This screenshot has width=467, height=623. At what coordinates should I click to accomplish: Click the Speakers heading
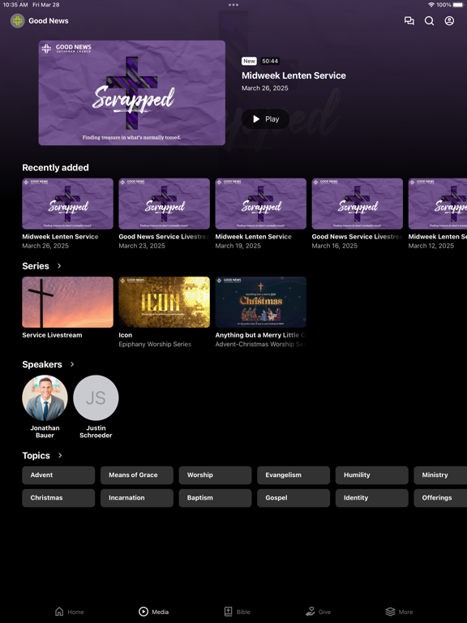pos(42,364)
